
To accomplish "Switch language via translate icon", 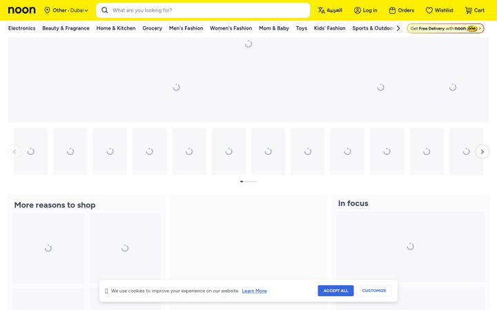I will coord(321,10).
